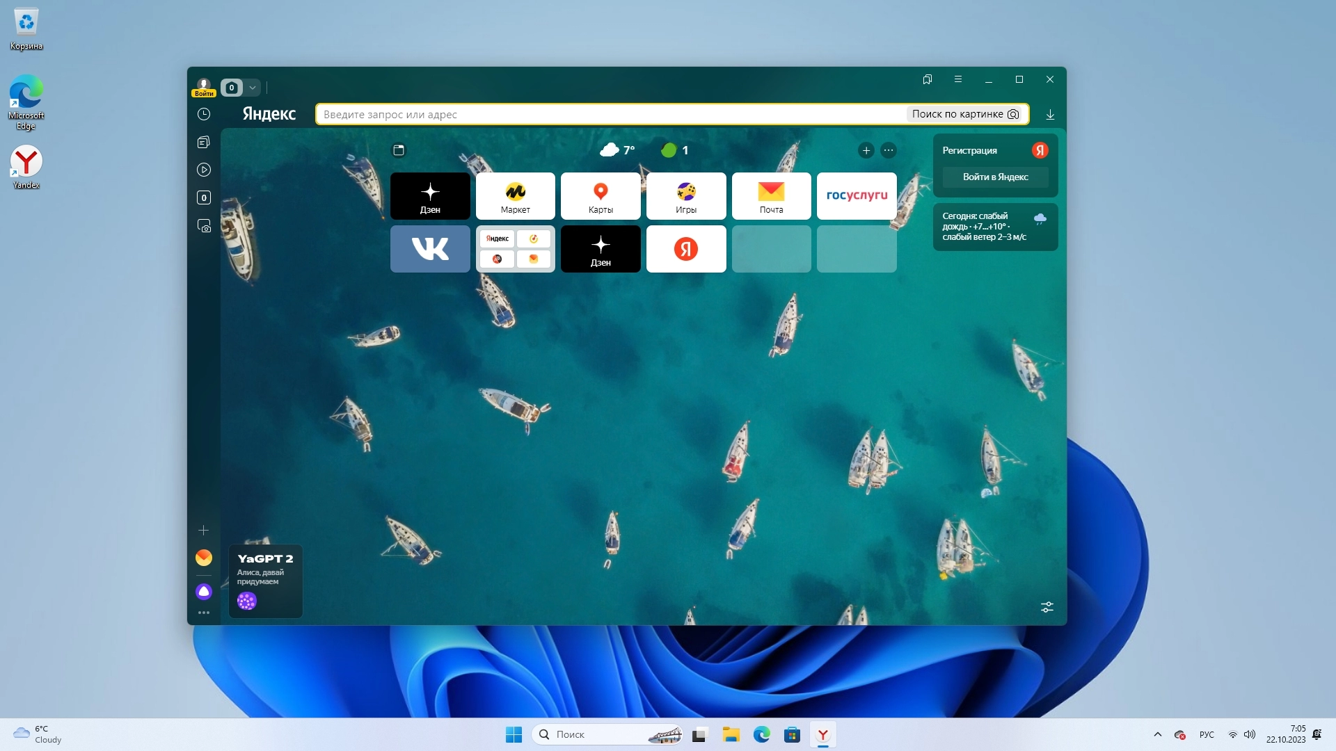
Task: Open the browser hamburger menu
Action: click(x=958, y=79)
